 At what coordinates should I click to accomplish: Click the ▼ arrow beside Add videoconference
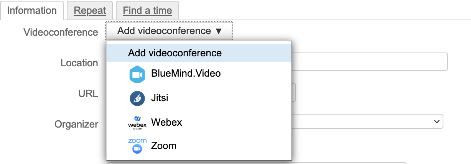[x=219, y=31]
